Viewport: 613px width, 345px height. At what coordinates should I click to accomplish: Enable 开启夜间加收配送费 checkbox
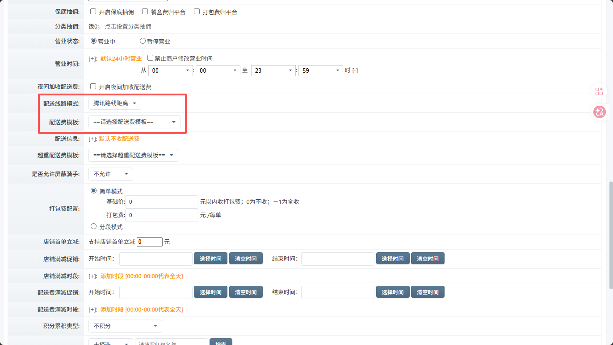pyautogui.click(x=93, y=86)
